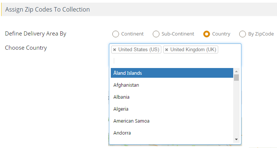Choose Albania from country list
Image resolution: width=277 pixels, height=148 pixels.
(172, 97)
